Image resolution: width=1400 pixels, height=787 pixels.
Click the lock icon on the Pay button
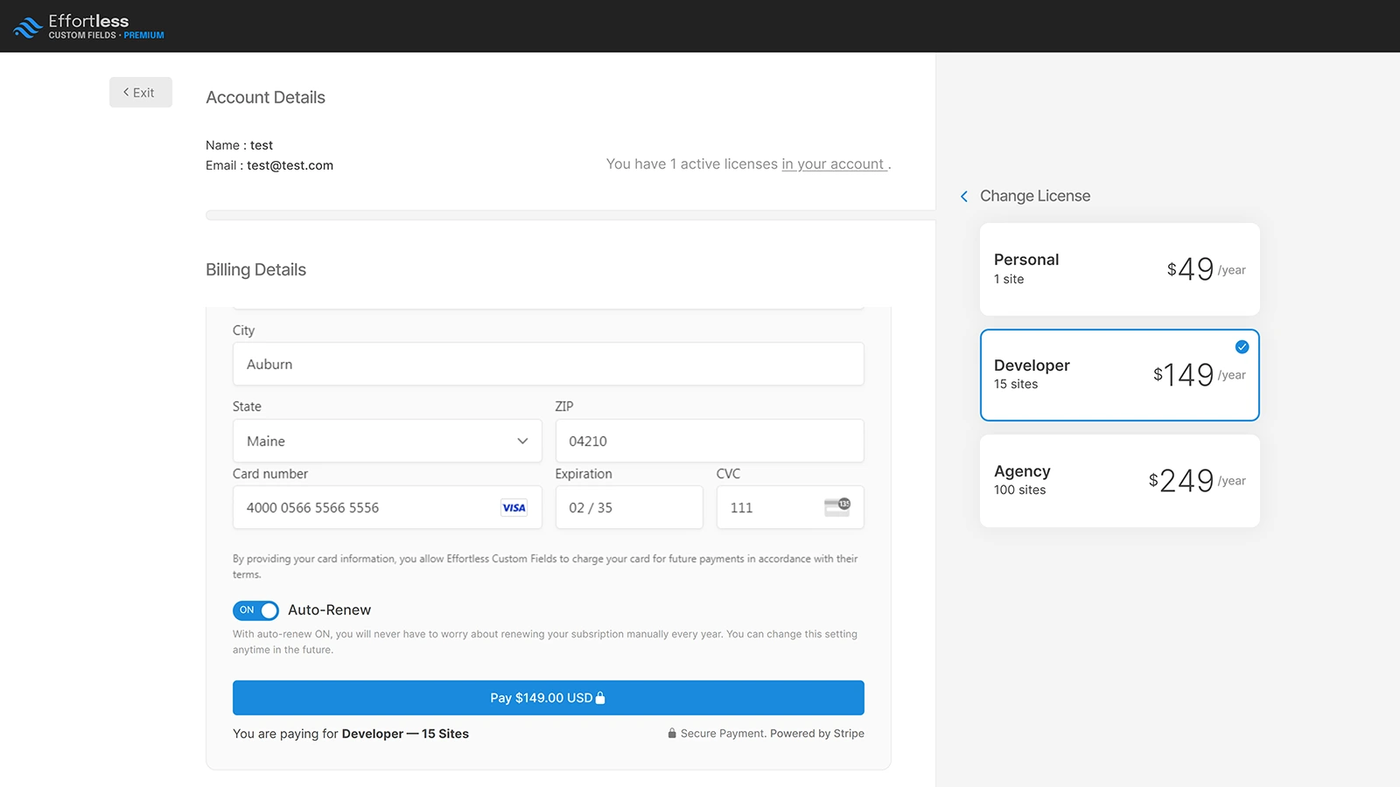tap(600, 697)
